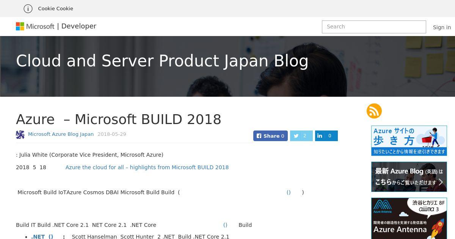The image size is (455, 239).
Task: Click the parentheses link after '.NET Core'
Action: pyautogui.click(x=225, y=225)
